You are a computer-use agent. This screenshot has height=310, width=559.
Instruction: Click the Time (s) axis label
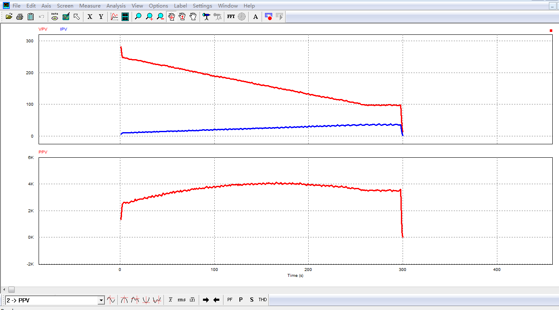296,276
